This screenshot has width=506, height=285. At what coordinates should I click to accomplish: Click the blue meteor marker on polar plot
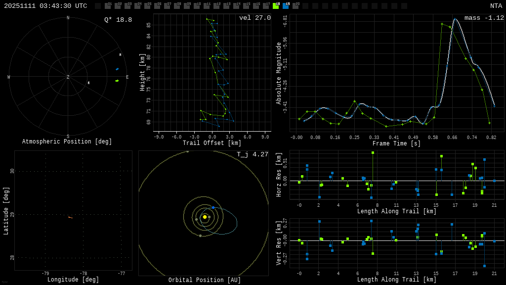click(x=117, y=69)
